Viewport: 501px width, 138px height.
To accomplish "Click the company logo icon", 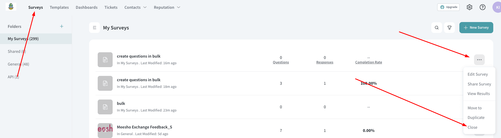I will pos(11,7).
